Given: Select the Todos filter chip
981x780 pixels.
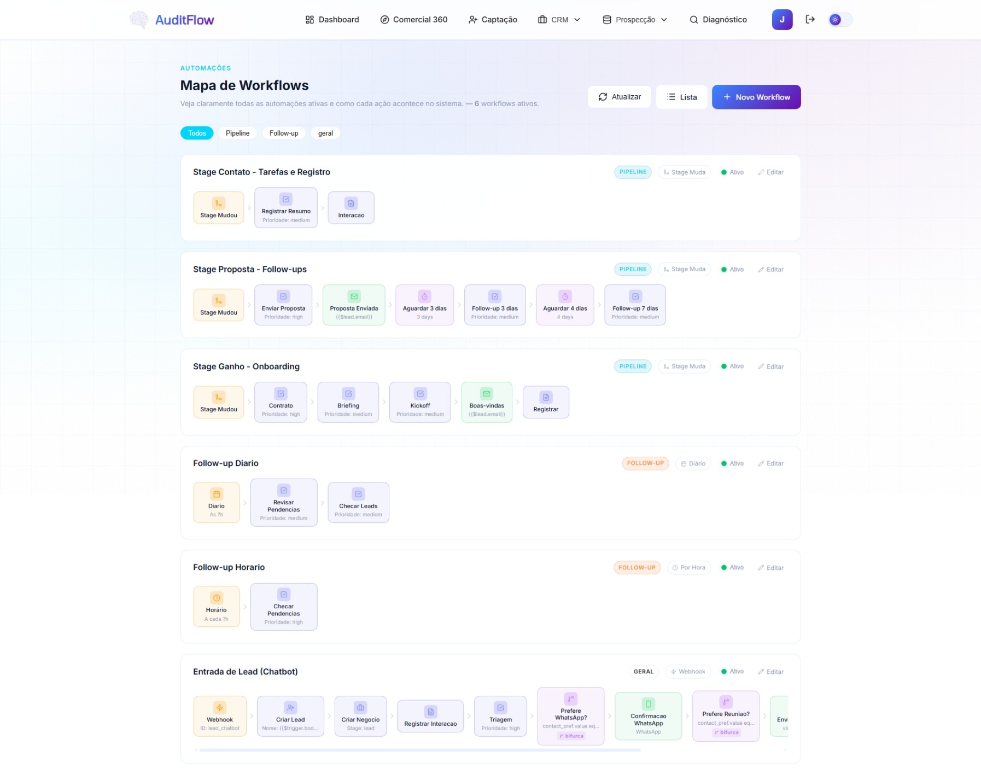Looking at the screenshot, I should pos(197,133).
